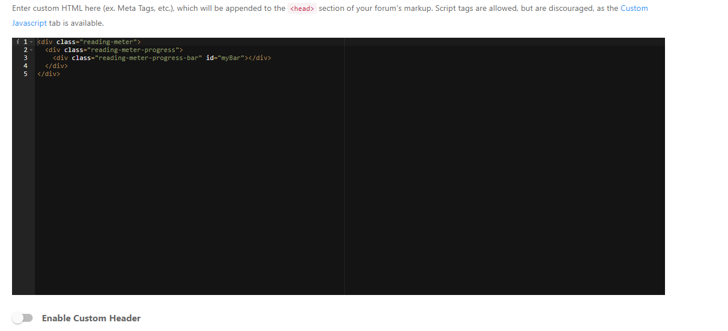Select line number 5 in the gutter

25,74
